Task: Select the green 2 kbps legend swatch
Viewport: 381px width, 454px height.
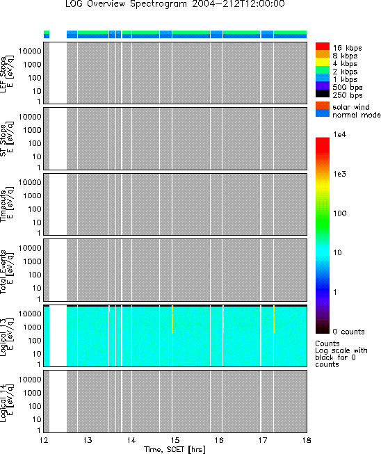Action: click(322, 70)
